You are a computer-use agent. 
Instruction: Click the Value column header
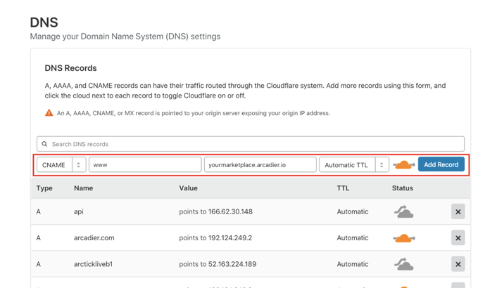click(x=188, y=188)
